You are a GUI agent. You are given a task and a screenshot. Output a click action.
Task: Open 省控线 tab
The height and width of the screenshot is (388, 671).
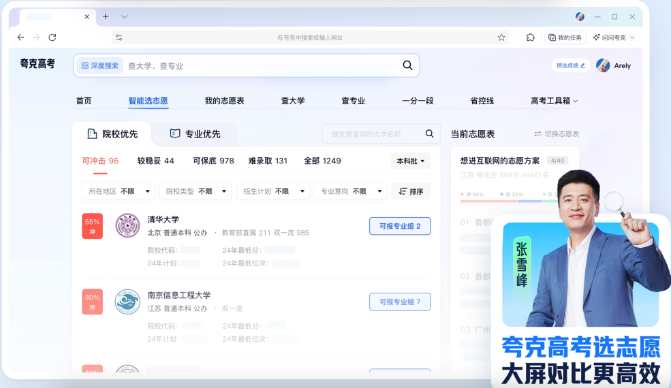tap(482, 101)
